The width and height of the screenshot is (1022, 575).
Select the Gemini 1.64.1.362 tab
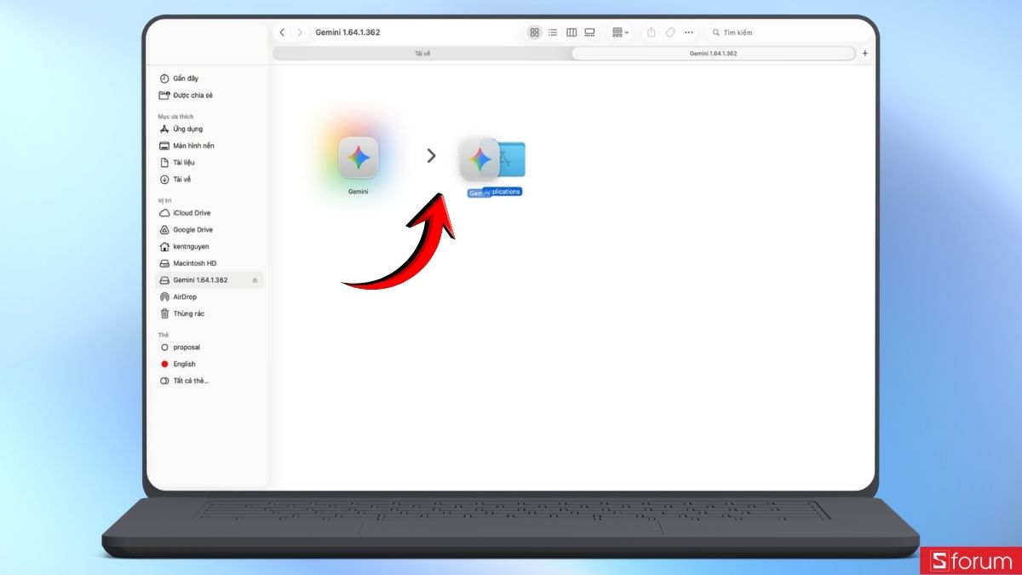(713, 53)
